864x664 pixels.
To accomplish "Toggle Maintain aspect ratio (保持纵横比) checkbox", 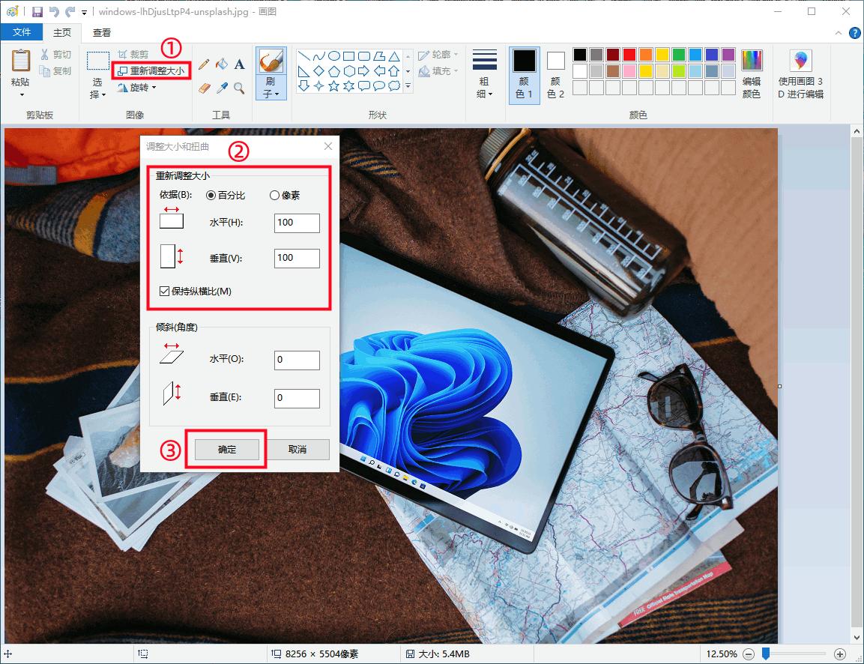I will pyautogui.click(x=164, y=292).
